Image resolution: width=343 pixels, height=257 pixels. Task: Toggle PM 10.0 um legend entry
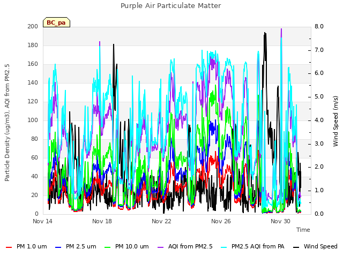126,247
